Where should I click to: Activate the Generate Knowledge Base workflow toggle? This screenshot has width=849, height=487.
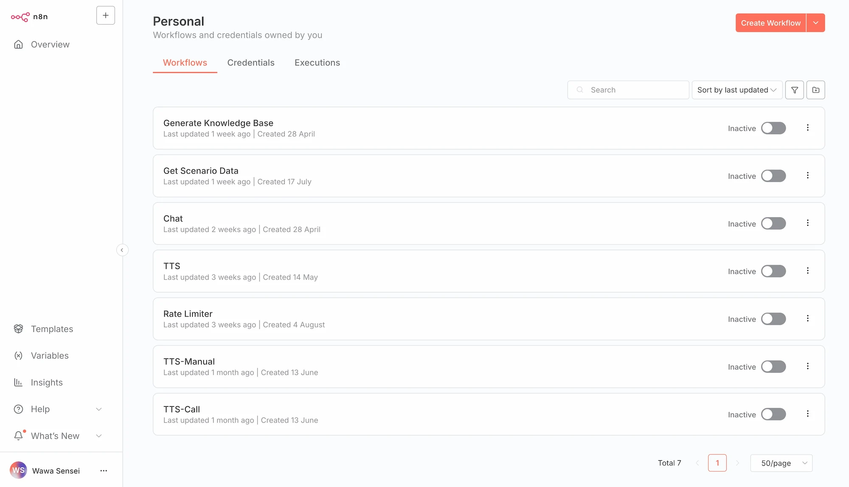(x=773, y=128)
